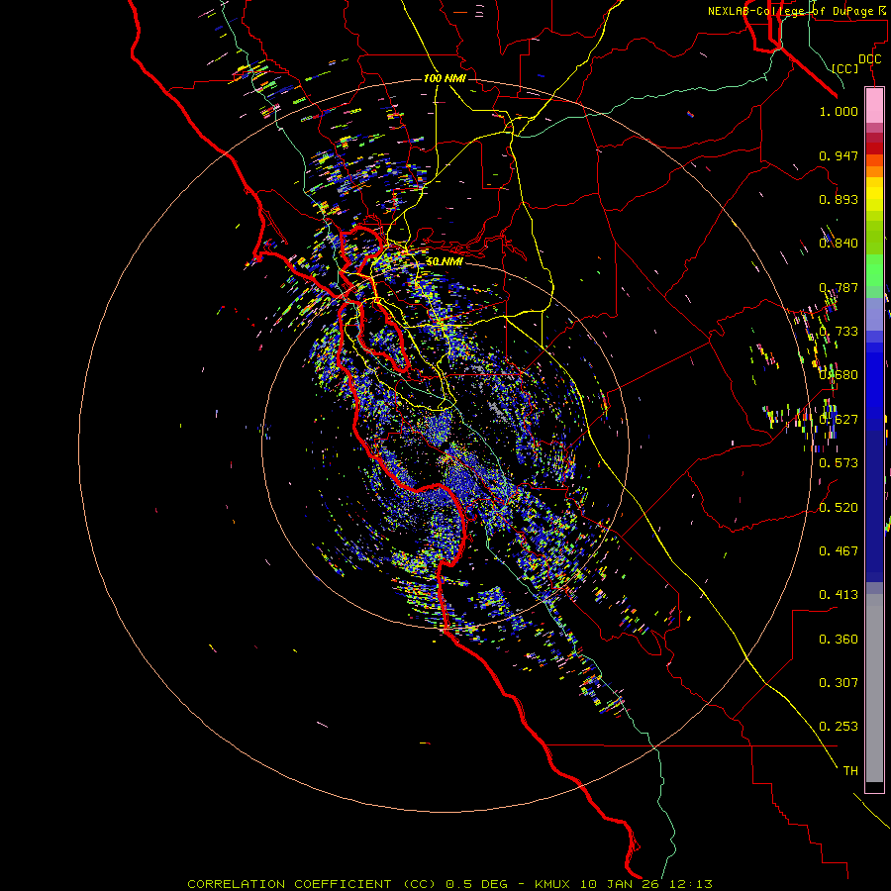Select the 0.893 scale value
Image resolution: width=891 pixels, height=891 pixels.
tap(839, 199)
